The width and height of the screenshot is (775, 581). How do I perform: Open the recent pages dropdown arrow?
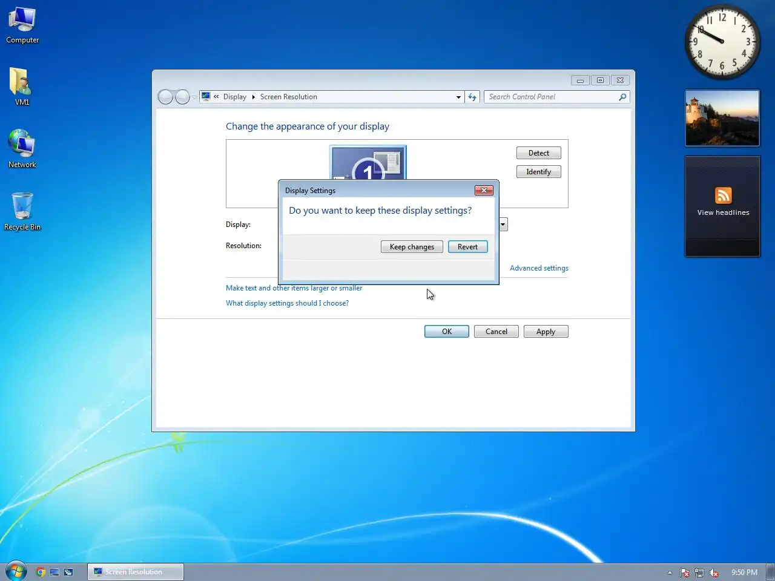(194, 97)
